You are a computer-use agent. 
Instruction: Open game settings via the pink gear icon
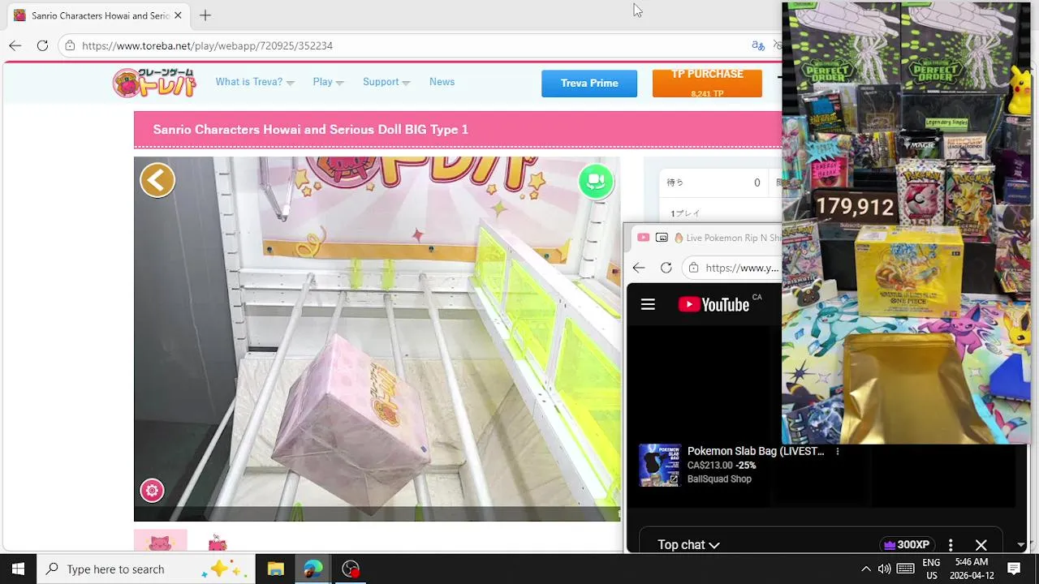(152, 490)
